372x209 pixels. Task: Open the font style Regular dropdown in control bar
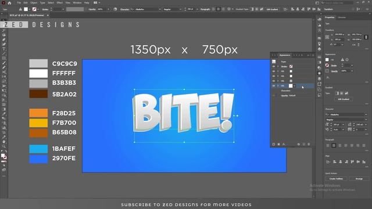pyautogui.click(x=181, y=9)
